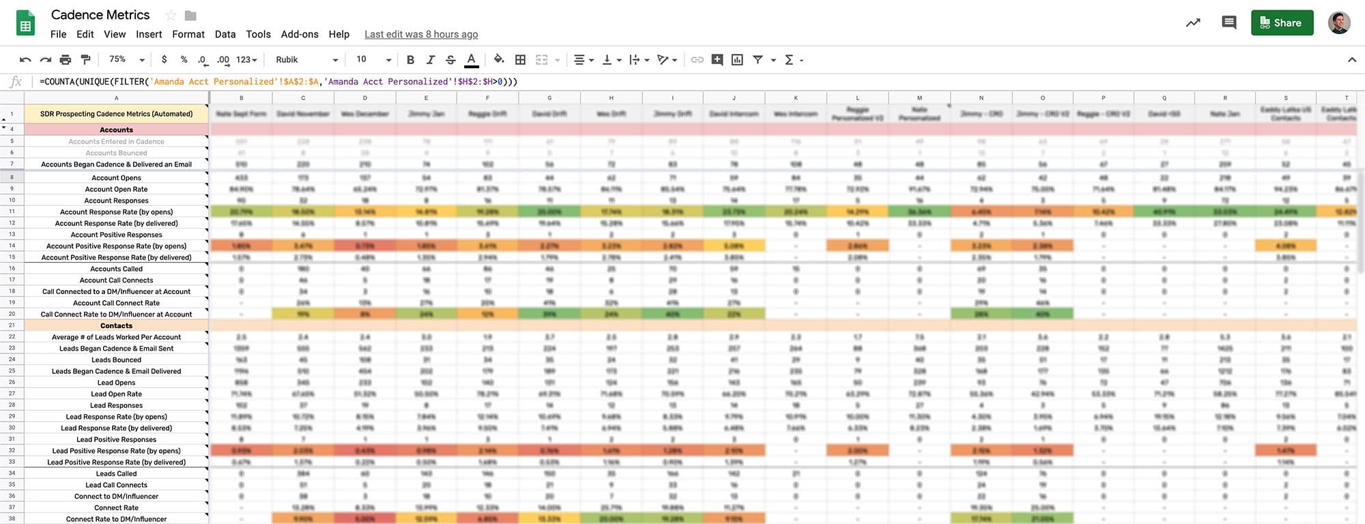Select row 22 header

12,337
